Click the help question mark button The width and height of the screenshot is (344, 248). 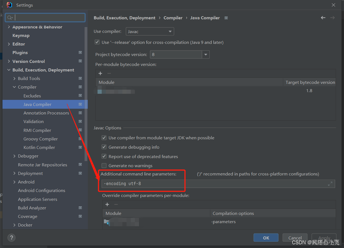tap(11, 238)
